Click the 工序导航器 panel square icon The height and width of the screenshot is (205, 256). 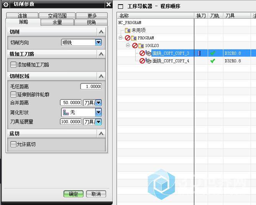(x=120, y=7)
